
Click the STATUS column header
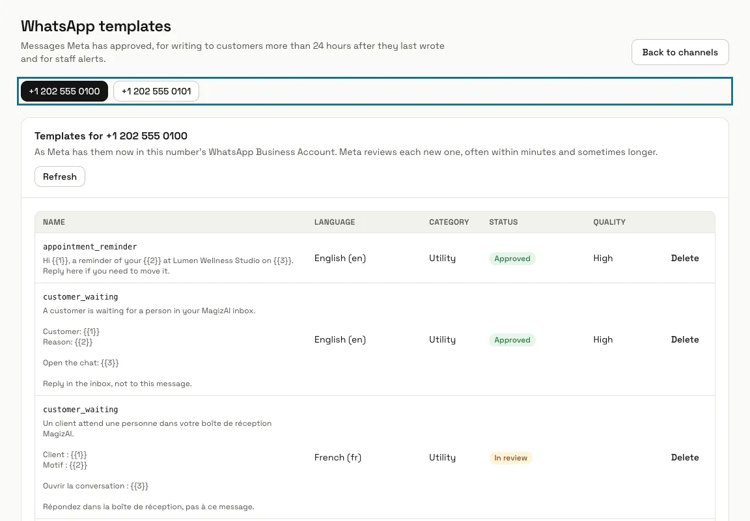click(503, 222)
